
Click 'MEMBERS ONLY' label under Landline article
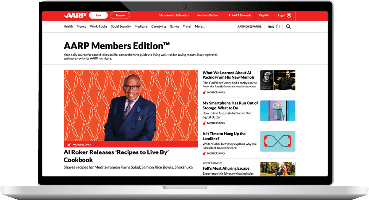click(216, 153)
